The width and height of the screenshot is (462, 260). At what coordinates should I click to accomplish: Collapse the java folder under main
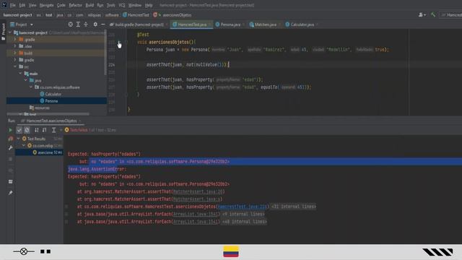pos(26,80)
